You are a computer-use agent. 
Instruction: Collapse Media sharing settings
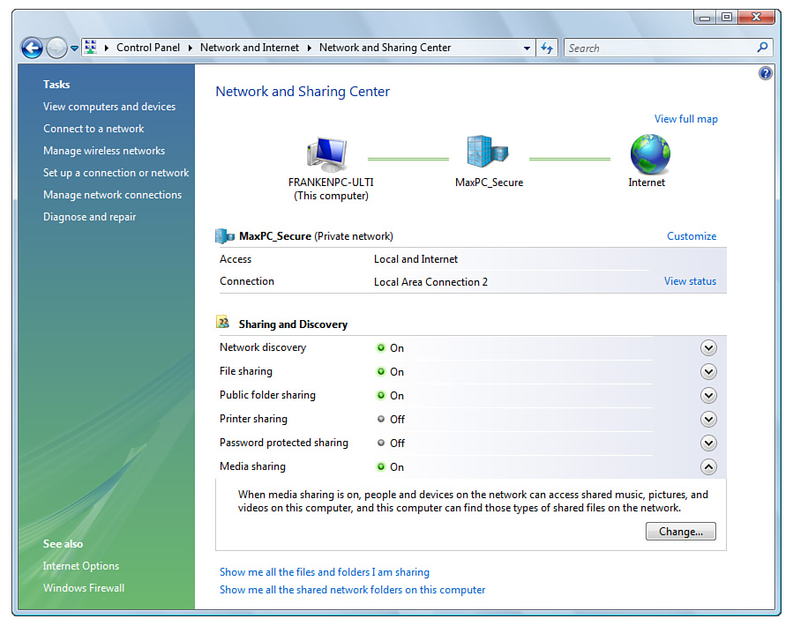point(708,466)
